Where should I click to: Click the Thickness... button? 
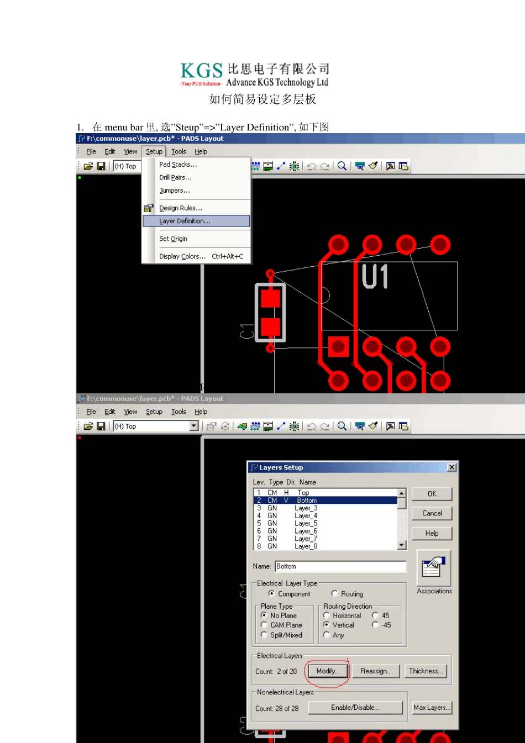(425, 671)
